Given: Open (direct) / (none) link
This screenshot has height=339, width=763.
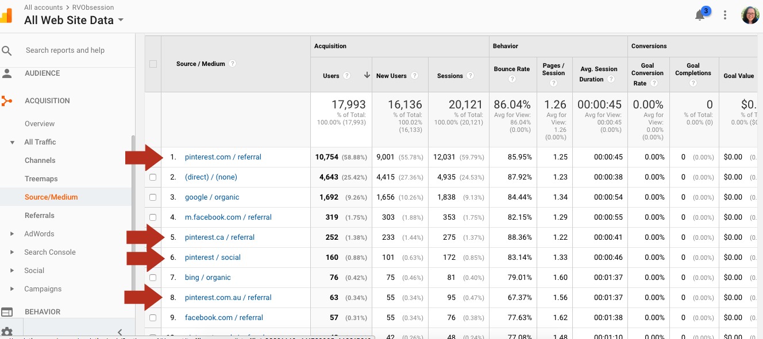Looking at the screenshot, I should click(211, 177).
